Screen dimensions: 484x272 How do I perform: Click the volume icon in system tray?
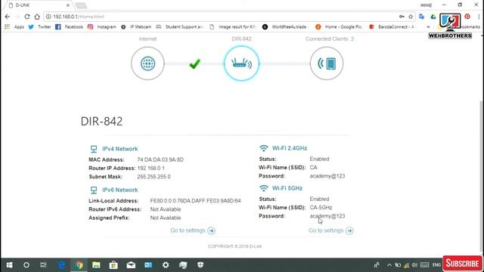pyautogui.click(x=414, y=265)
